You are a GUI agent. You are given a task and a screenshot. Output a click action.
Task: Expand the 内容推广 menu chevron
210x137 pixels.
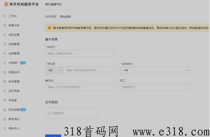(35, 63)
